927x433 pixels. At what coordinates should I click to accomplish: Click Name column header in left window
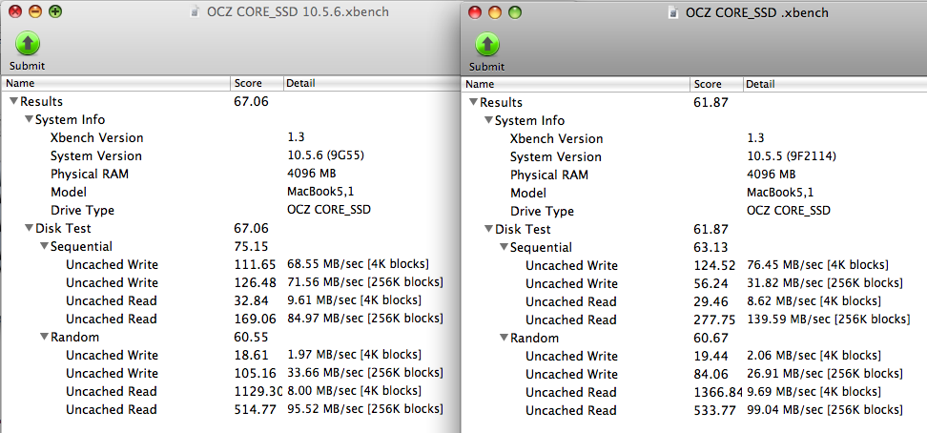(116, 83)
